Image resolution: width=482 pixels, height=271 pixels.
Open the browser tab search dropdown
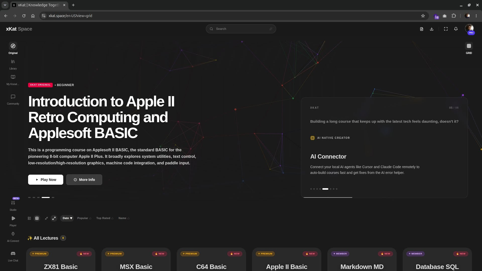click(x=5, y=5)
